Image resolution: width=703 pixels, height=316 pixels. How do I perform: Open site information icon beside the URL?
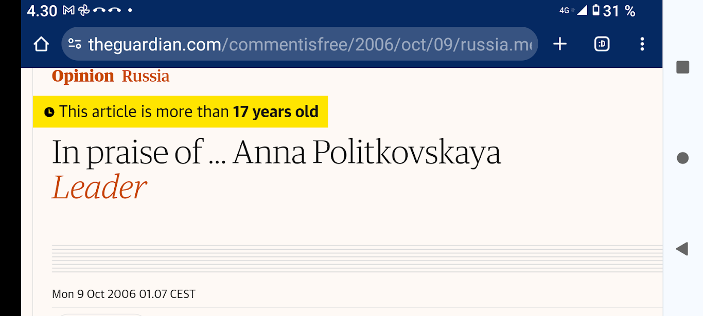point(75,44)
